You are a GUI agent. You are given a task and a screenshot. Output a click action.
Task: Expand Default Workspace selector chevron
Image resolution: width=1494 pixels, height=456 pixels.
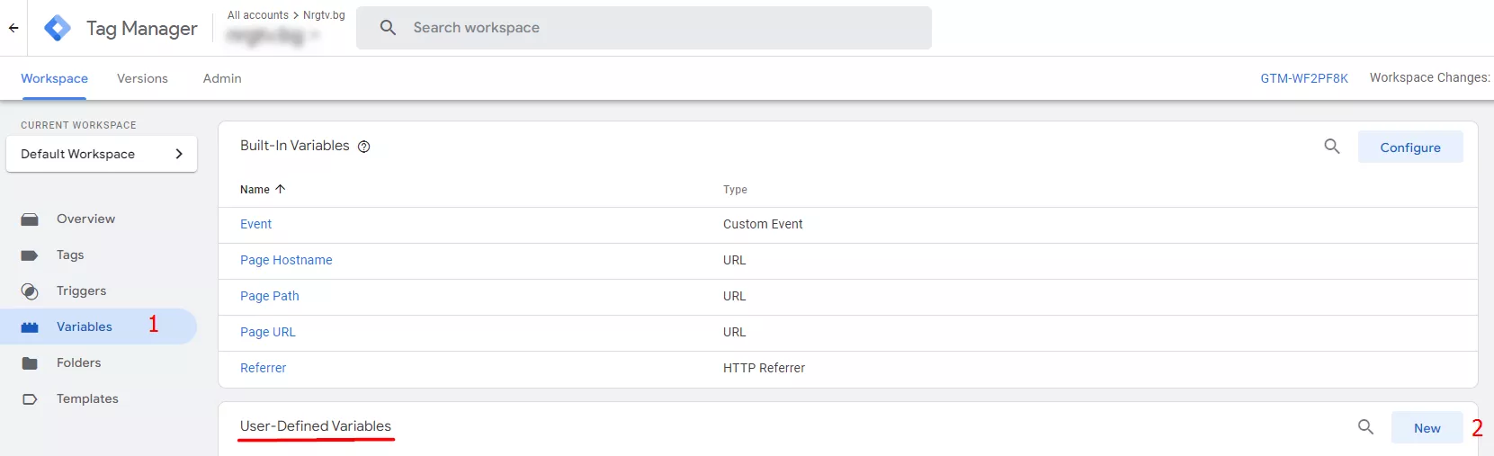[179, 154]
